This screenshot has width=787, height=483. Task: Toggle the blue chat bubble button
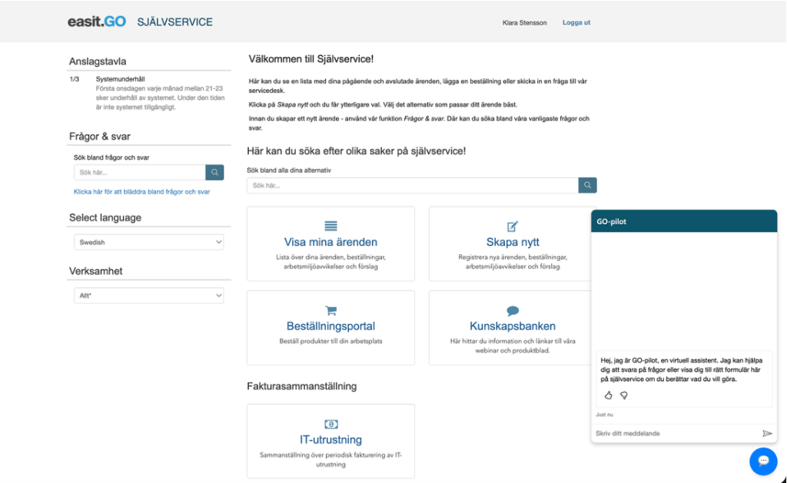763,461
